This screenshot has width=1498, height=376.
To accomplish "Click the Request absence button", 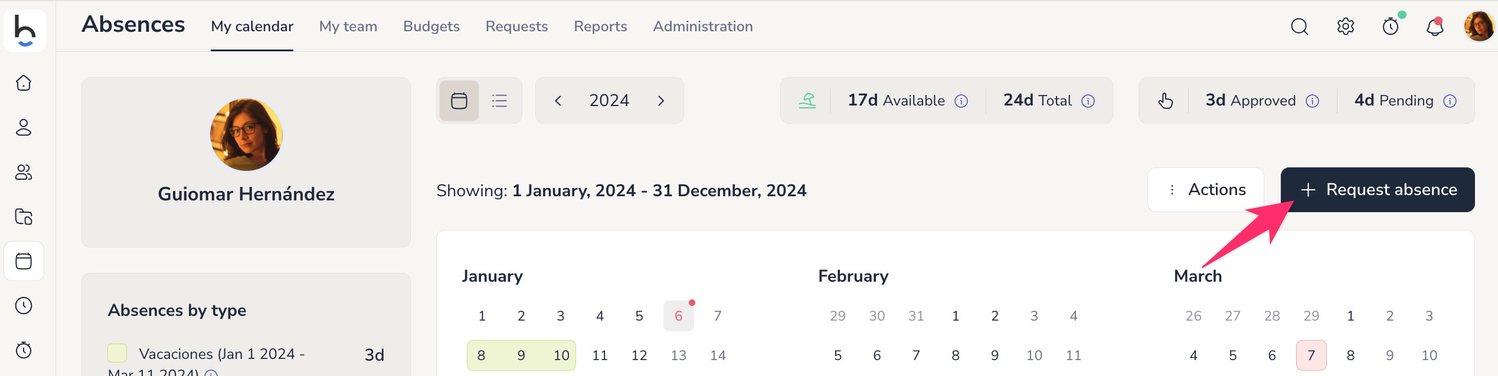I will click(x=1377, y=190).
